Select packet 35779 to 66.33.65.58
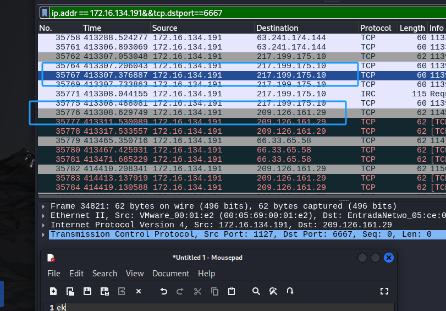Image resolution: width=446 pixels, height=311 pixels. (x=242, y=141)
